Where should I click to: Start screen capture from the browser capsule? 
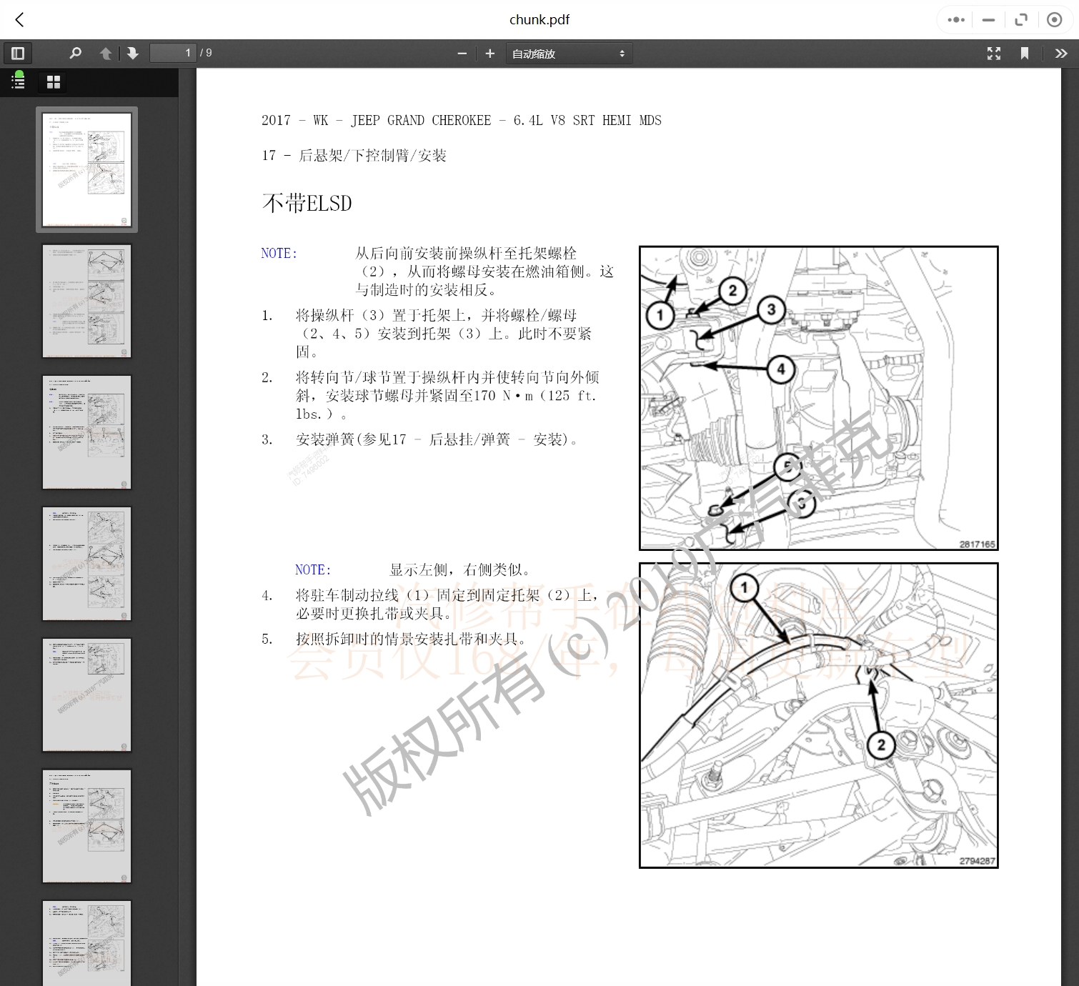[1055, 19]
